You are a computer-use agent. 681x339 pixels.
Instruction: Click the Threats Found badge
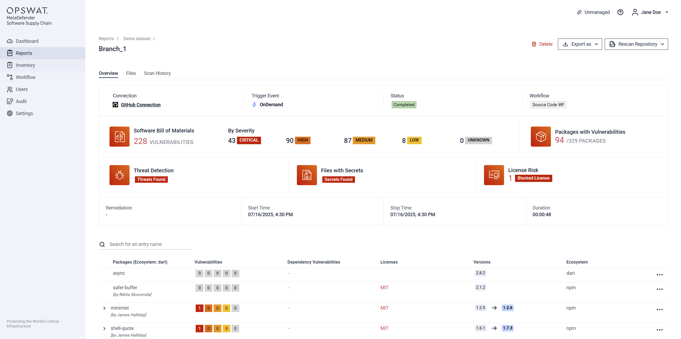coord(151,180)
